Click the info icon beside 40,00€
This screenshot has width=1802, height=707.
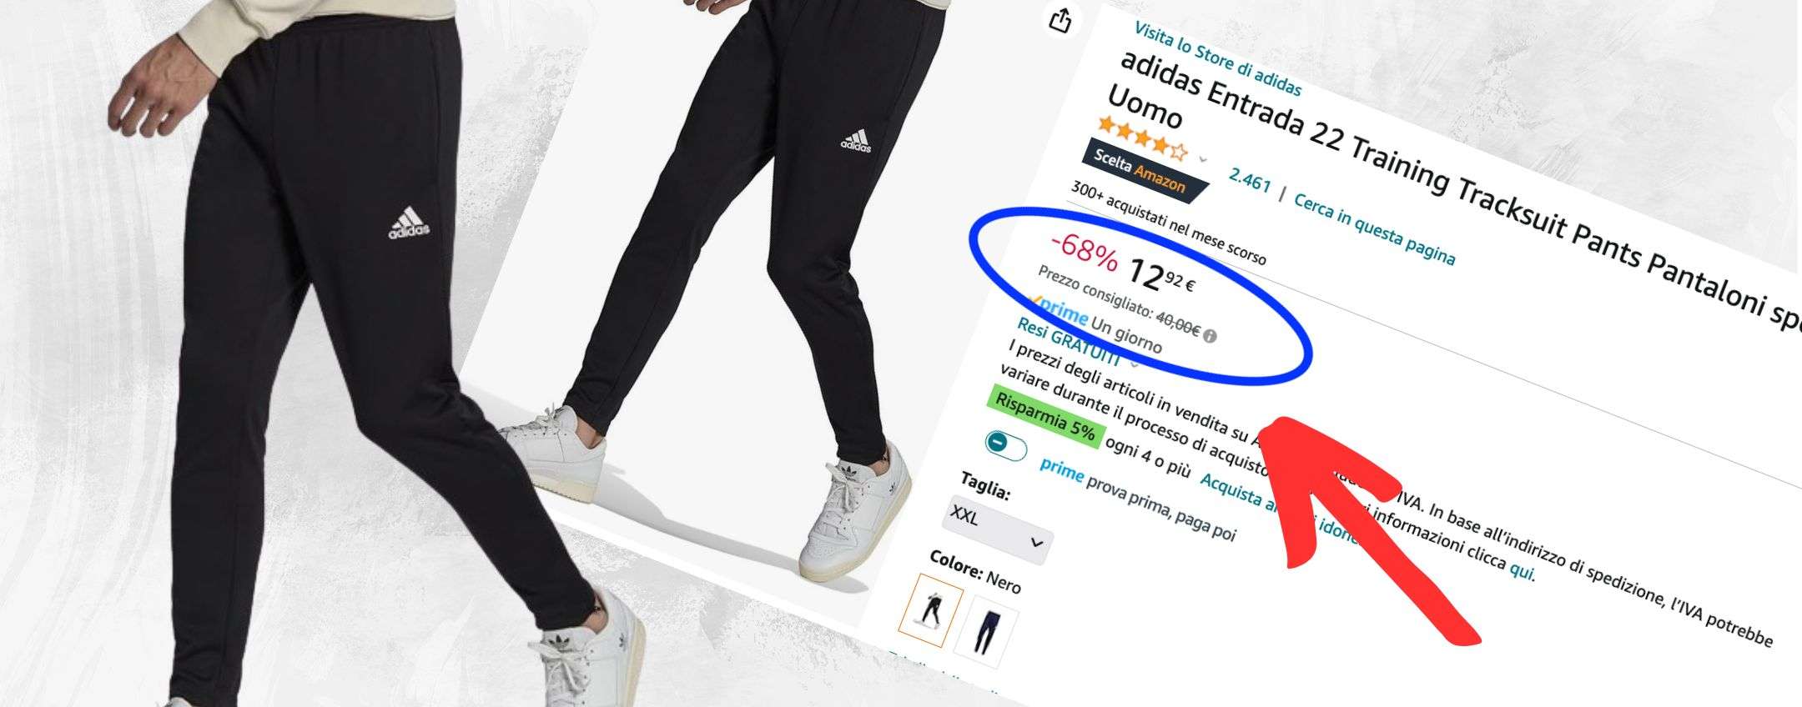1211,337
